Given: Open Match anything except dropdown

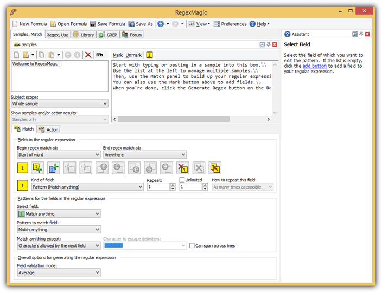Looking at the screenshot, I should click(x=59, y=245).
